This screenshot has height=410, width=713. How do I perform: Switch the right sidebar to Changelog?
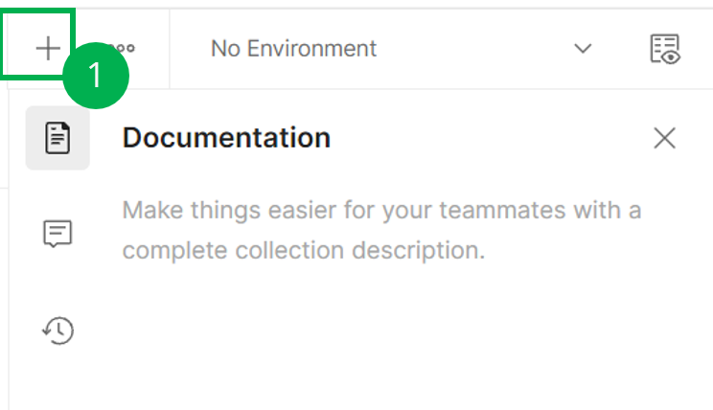pos(57,330)
